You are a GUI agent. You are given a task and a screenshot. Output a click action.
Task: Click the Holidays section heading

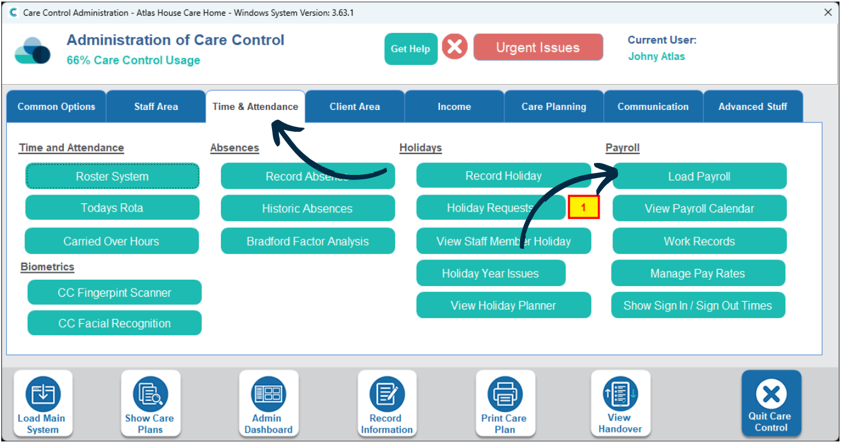420,148
